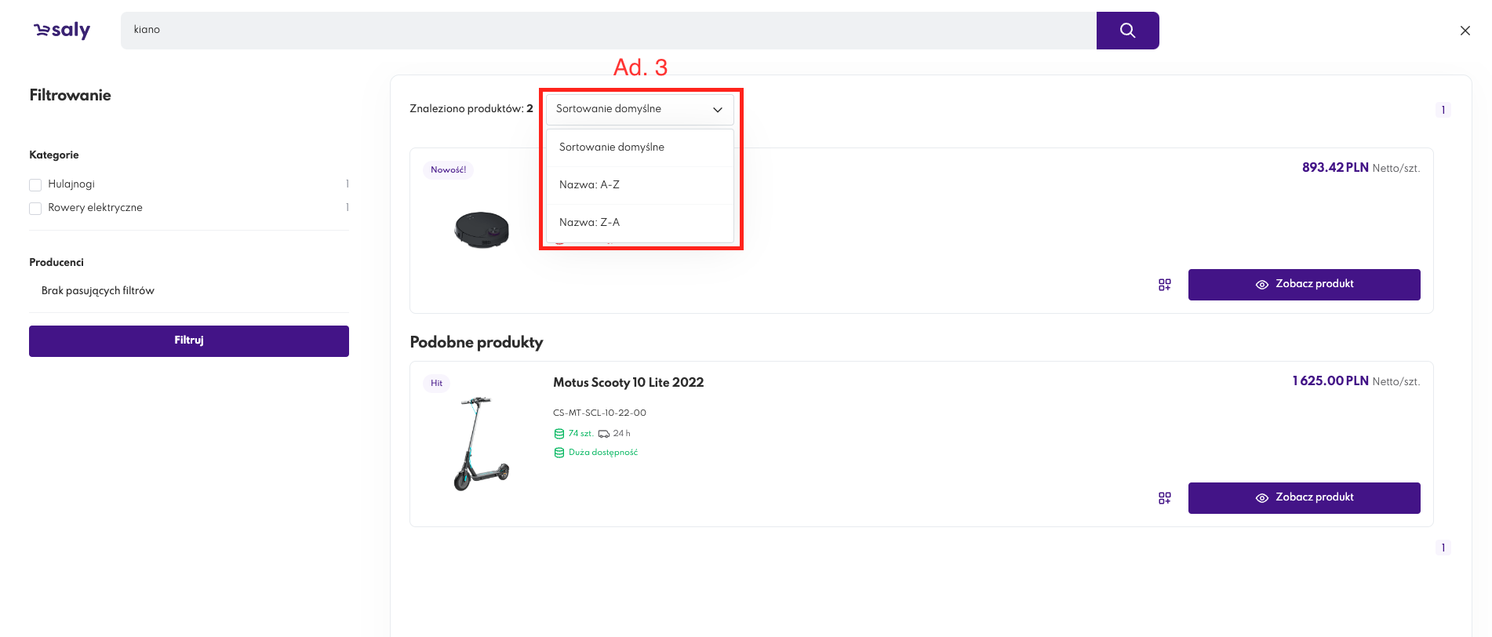
Task: Close the search overlay with X
Action: pos(1465,31)
